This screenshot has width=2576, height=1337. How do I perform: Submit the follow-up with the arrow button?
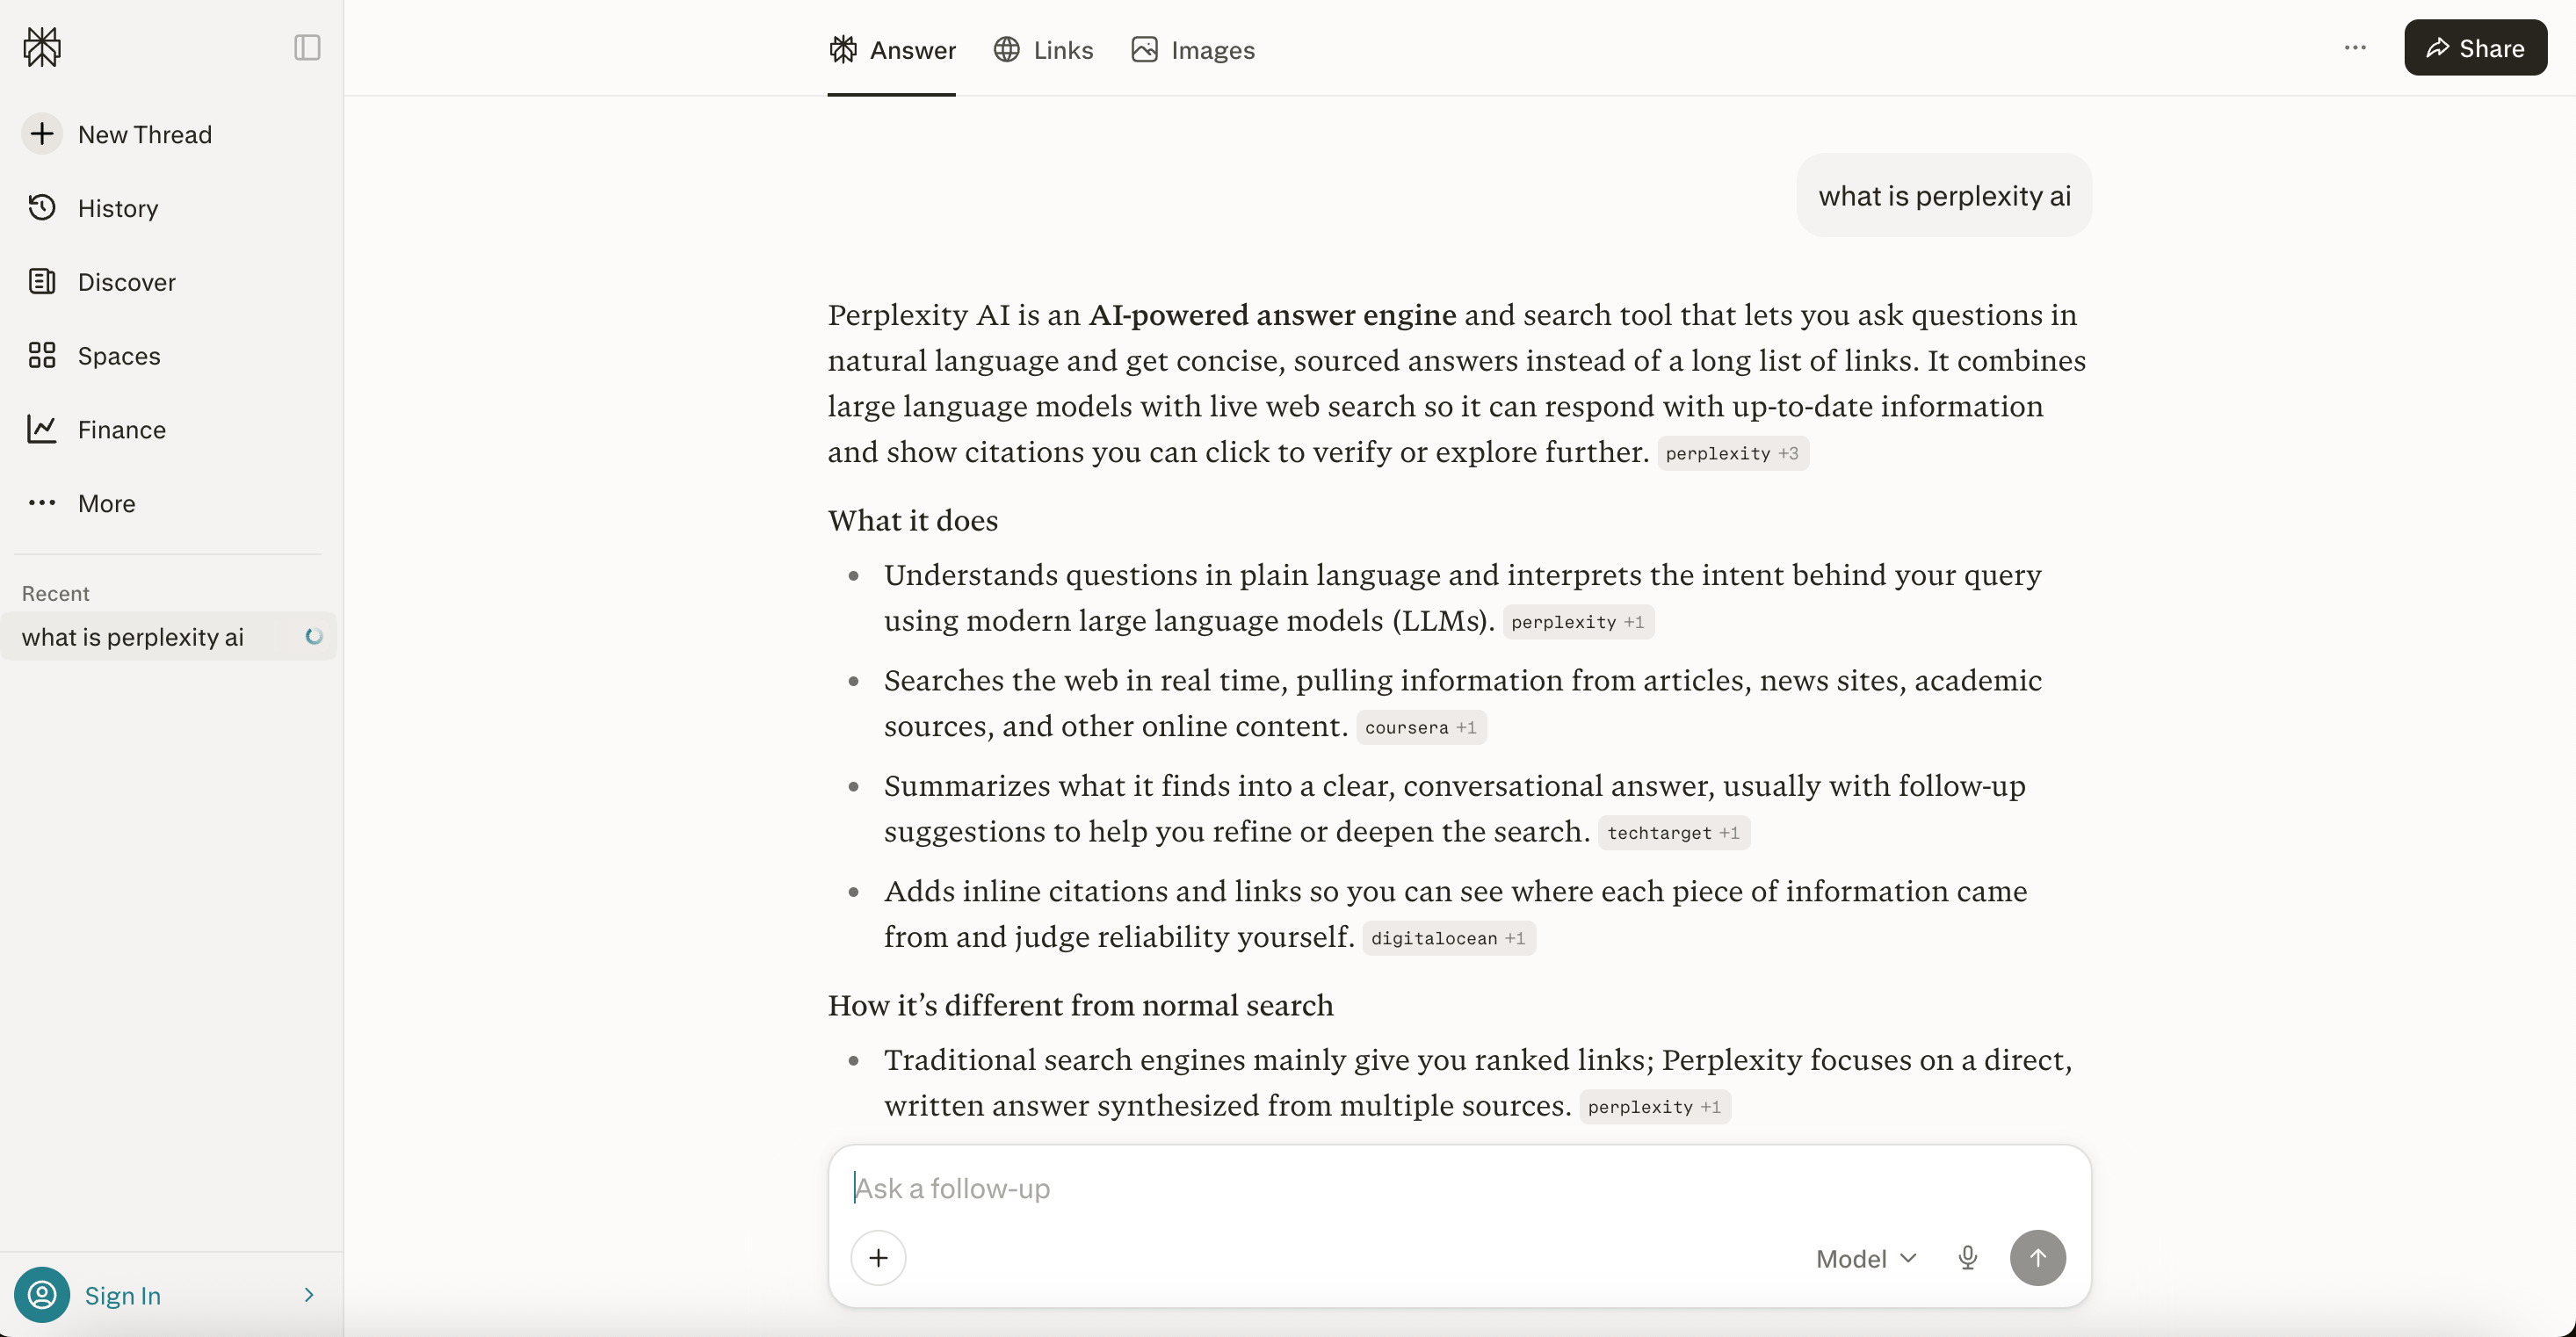tap(2038, 1258)
